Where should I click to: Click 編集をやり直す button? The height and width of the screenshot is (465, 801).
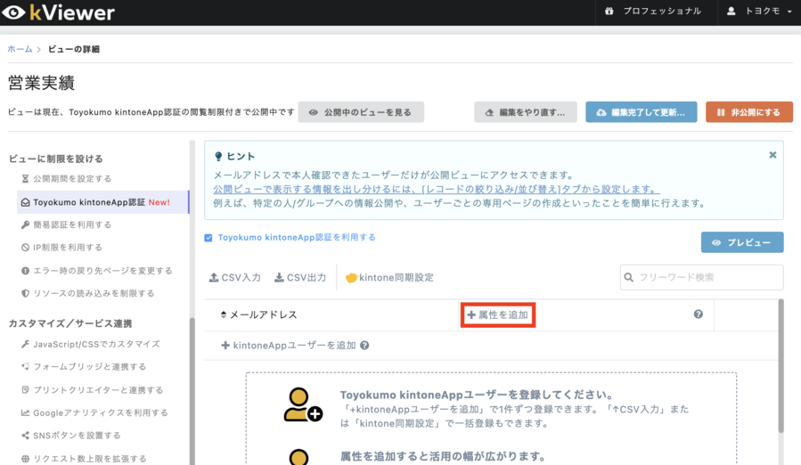pos(525,112)
